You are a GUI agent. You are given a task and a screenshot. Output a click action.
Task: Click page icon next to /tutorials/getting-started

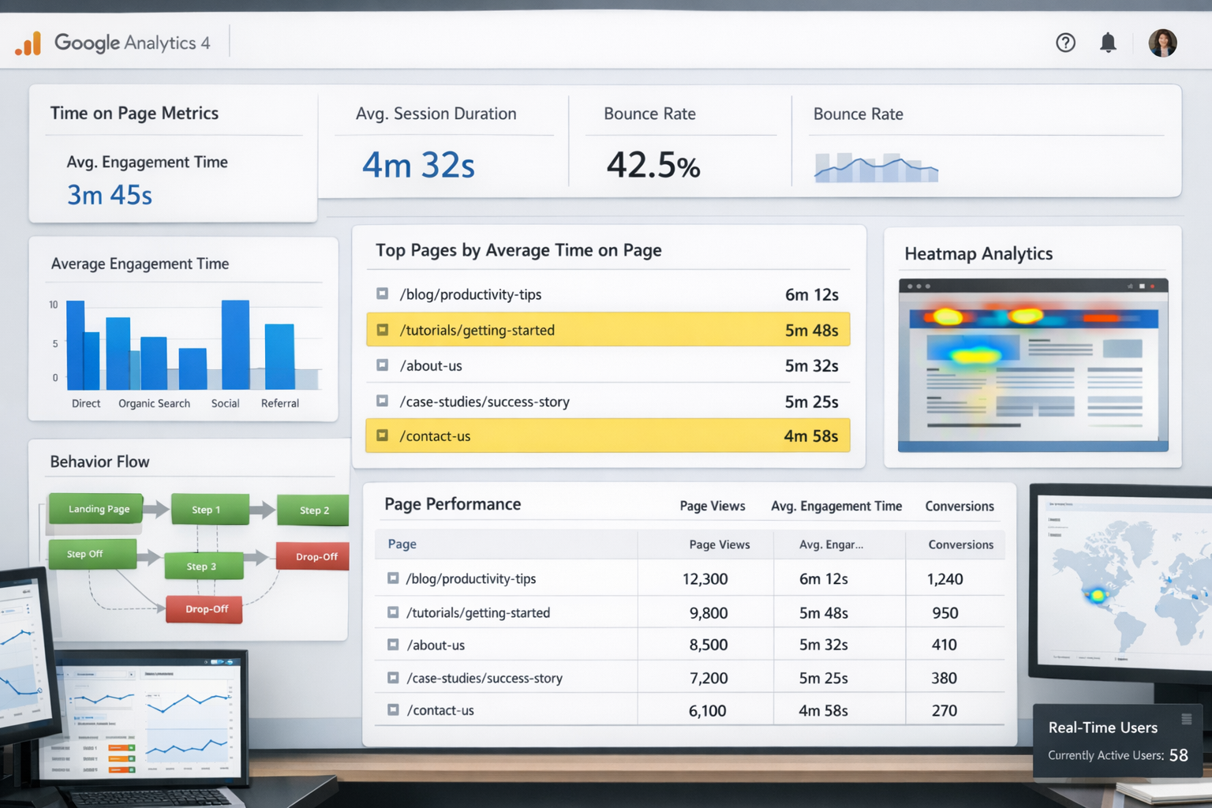click(x=383, y=329)
